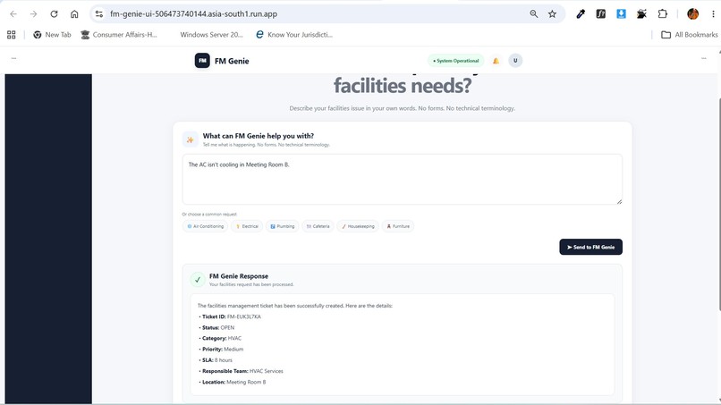Grab the textarea resize handle corner

619,201
